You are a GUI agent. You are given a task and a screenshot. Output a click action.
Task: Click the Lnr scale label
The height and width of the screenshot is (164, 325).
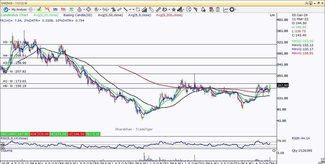point(272,15)
